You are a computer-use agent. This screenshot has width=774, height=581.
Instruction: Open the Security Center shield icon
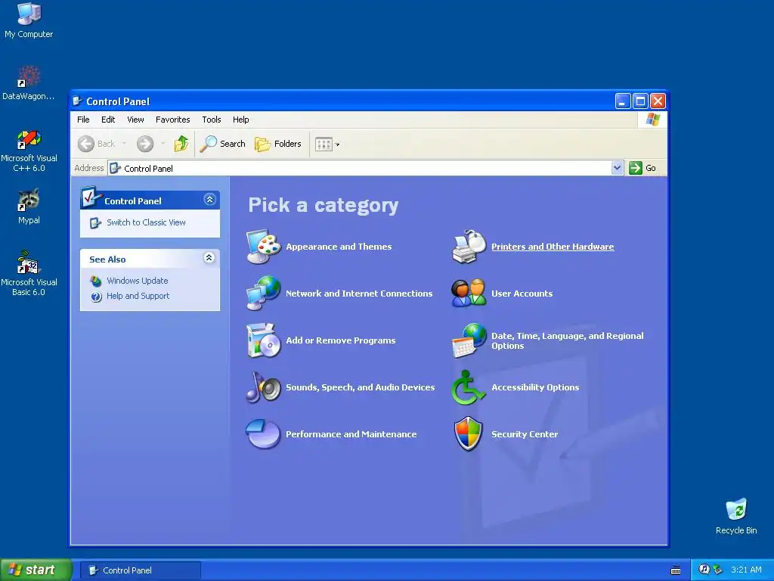[x=468, y=433]
